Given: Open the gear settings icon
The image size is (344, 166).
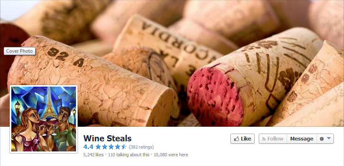Looking at the screenshot, I should tap(322, 139).
